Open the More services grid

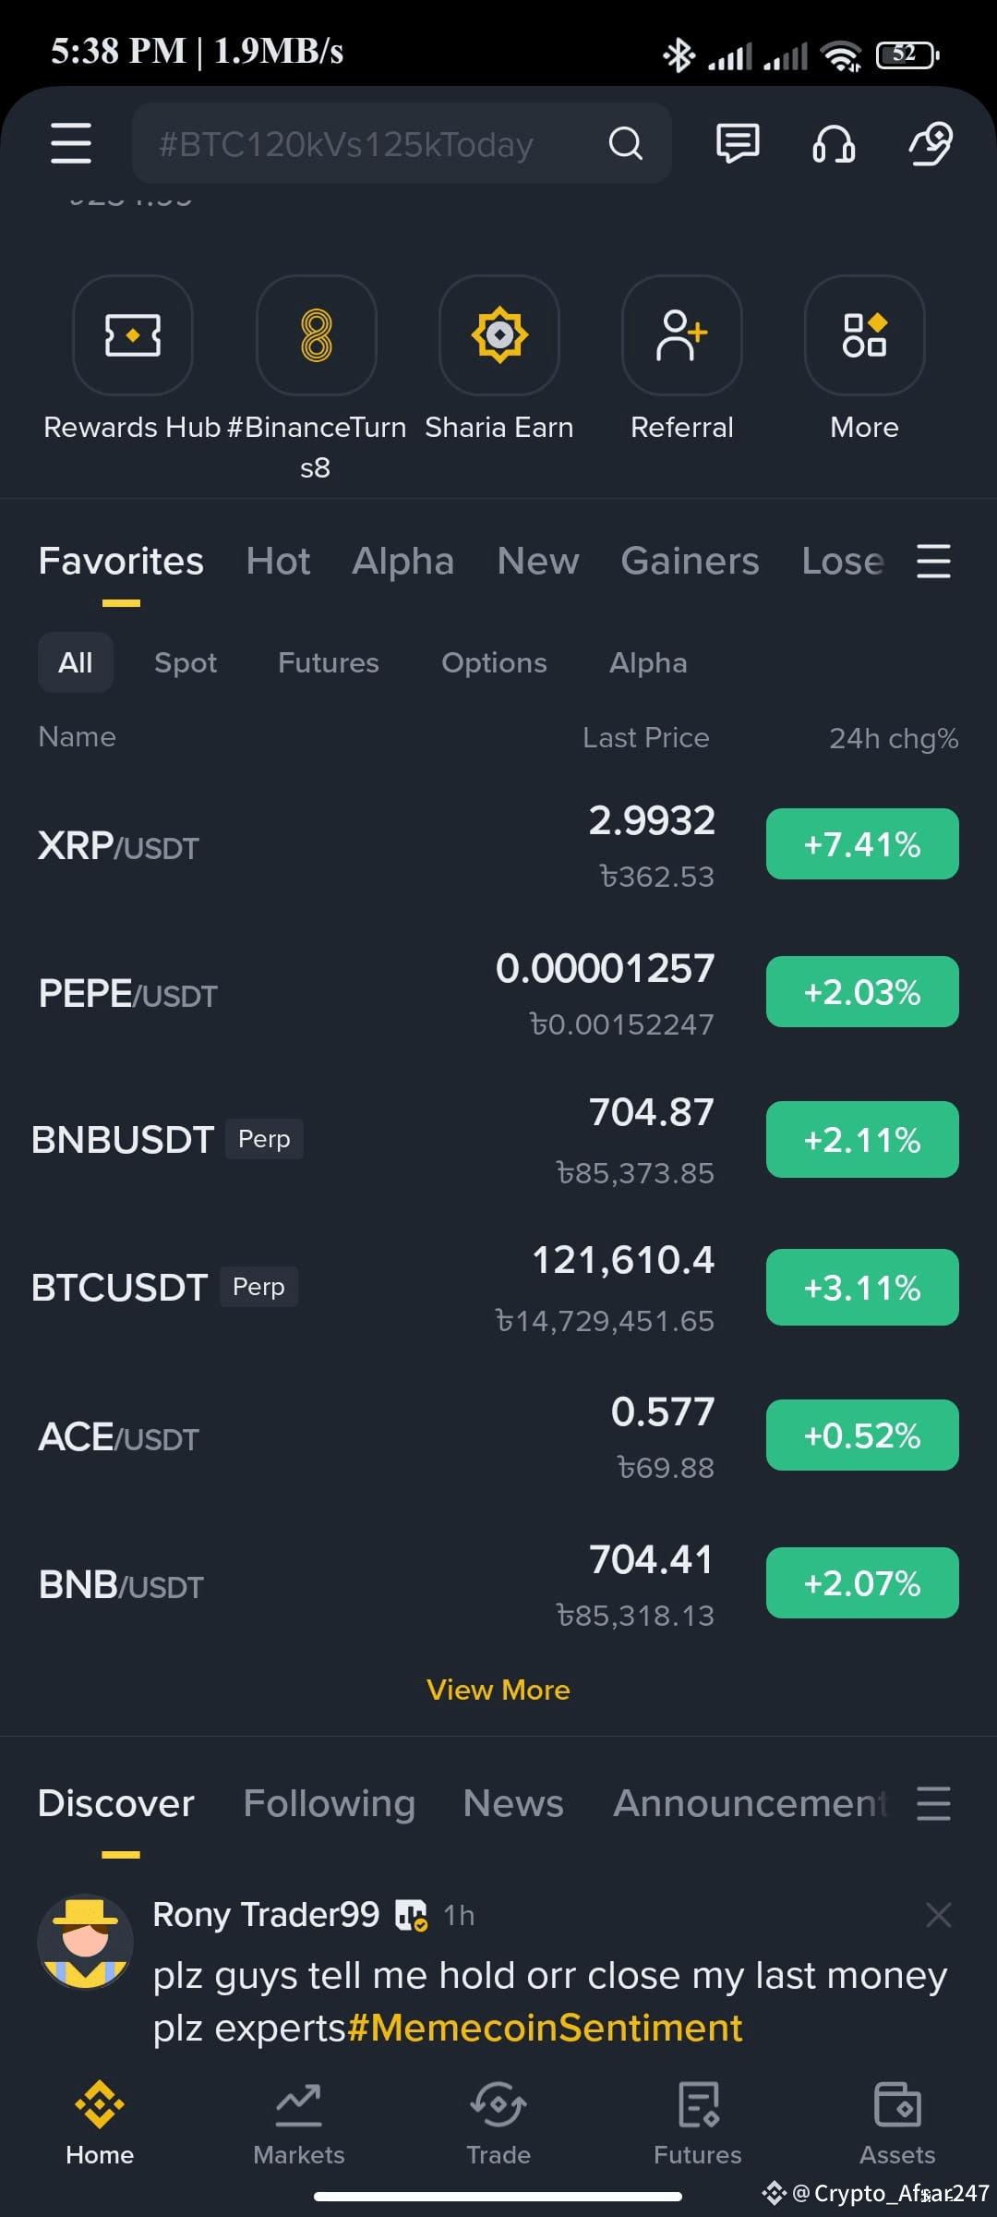(x=865, y=335)
